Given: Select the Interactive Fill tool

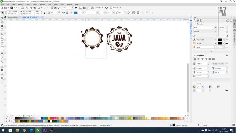Looking at the screenshot, I should tap(2, 78).
